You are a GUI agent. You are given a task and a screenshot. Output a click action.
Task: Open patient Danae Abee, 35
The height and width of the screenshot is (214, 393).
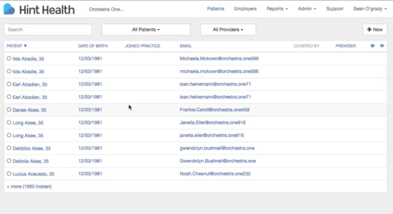pyautogui.click(x=29, y=110)
